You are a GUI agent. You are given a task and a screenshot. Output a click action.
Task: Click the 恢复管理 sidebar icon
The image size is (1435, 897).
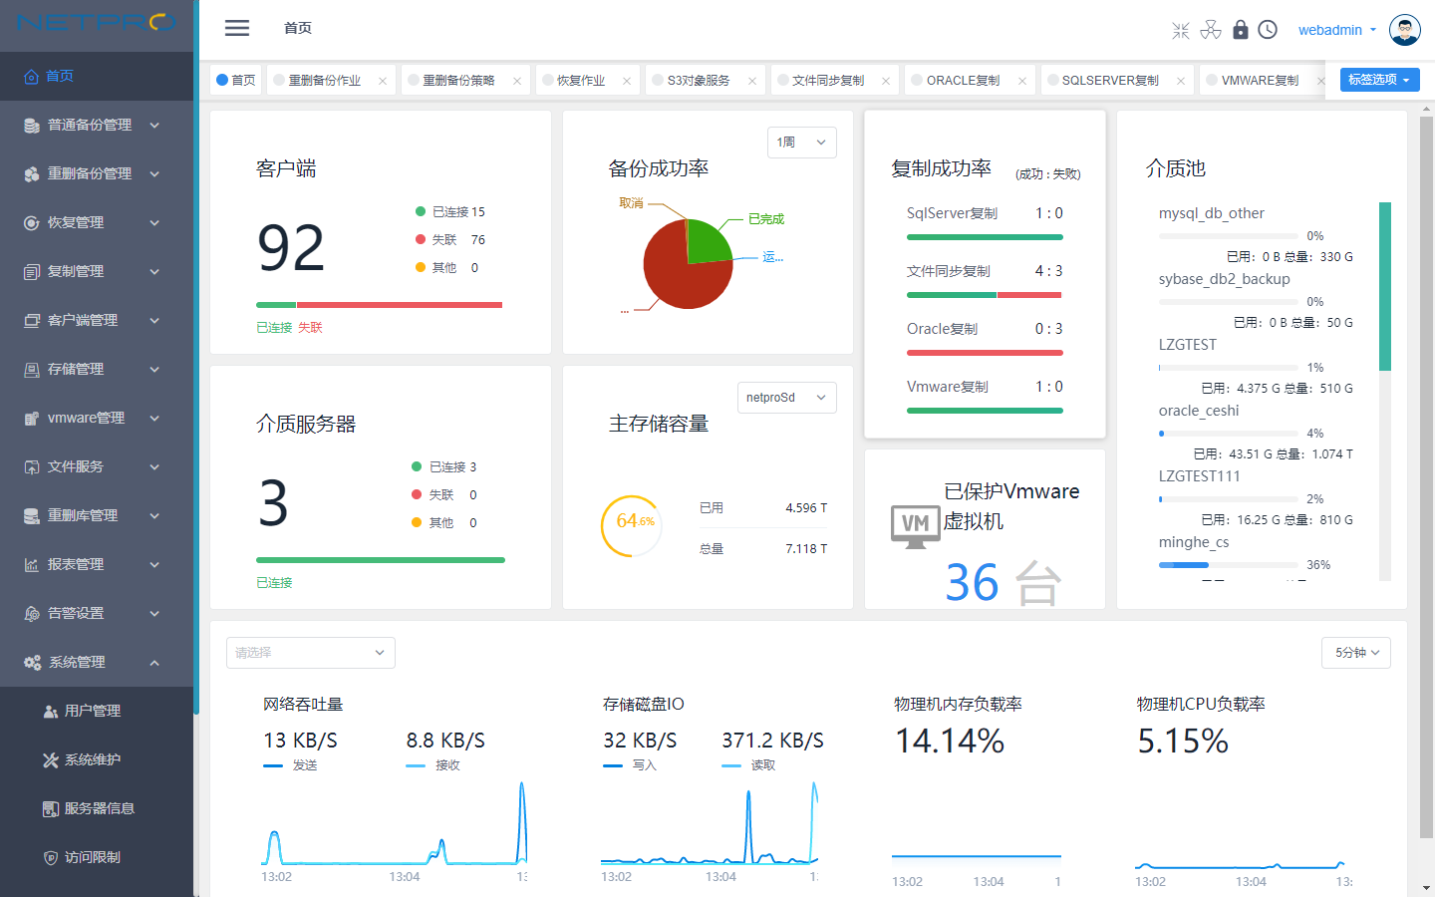click(x=32, y=222)
